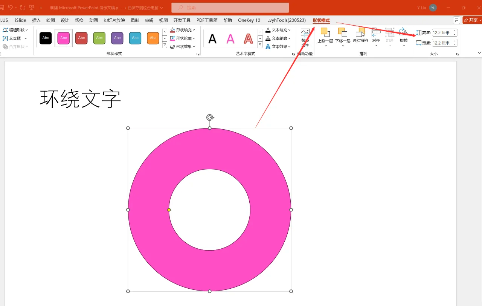482x306 pixels.
Task: Open the LvyhTools(200523) tab
Action: (x=287, y=20)
